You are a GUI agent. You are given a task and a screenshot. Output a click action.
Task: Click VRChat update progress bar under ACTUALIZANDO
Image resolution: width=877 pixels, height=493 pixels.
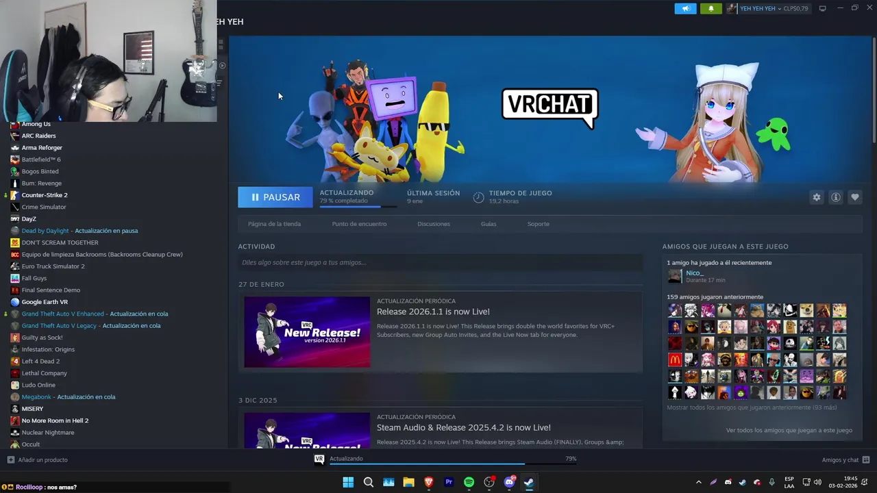click(358, 206)
